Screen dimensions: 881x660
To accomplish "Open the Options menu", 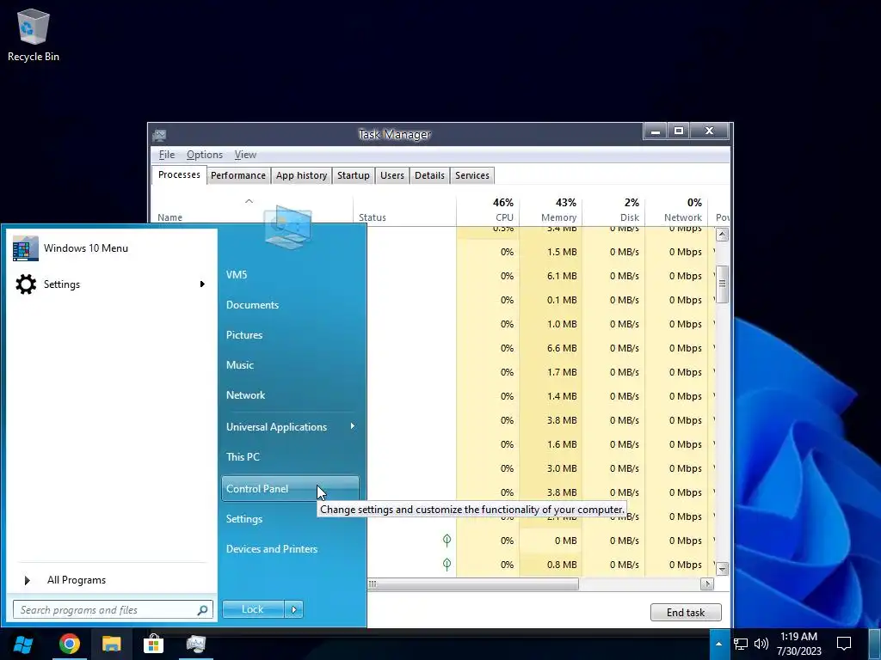I will click(205, 155).
